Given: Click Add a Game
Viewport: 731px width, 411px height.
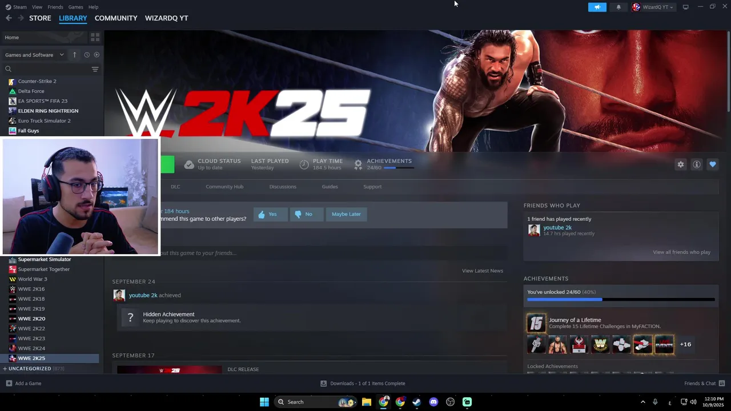Looking at the screenshot, I should 23,384.
